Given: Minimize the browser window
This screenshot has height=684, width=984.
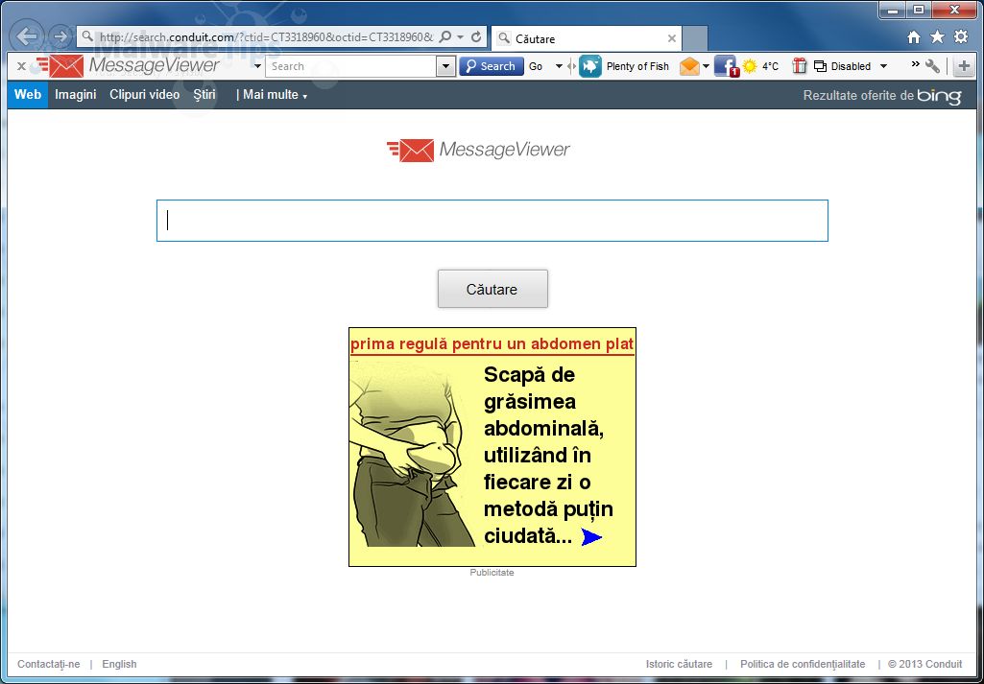Looking at the screenshot, I should coord(893,10).
